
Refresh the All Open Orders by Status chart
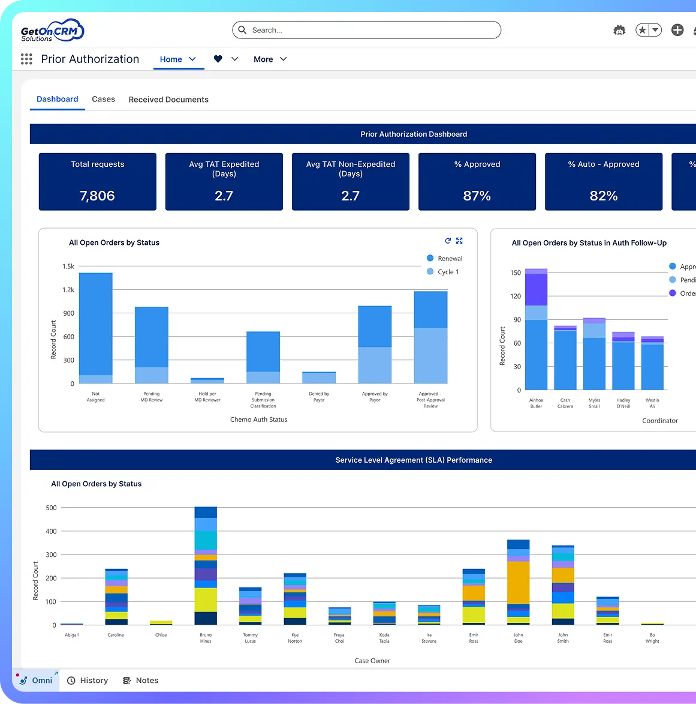click(x=447, y=241)
